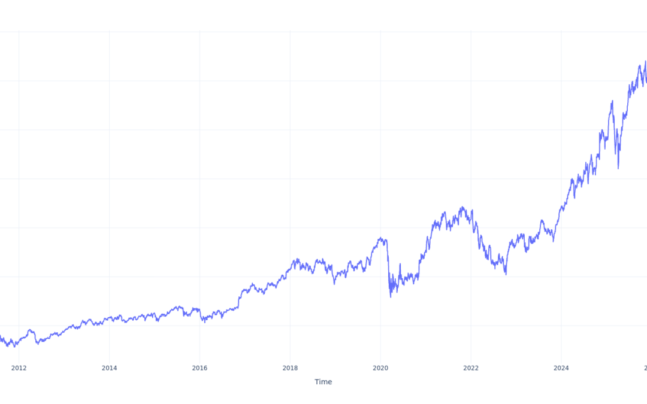Click the late-2021 peak on the line
Viewport: 647px width, 404px height.
click(462, 208)
